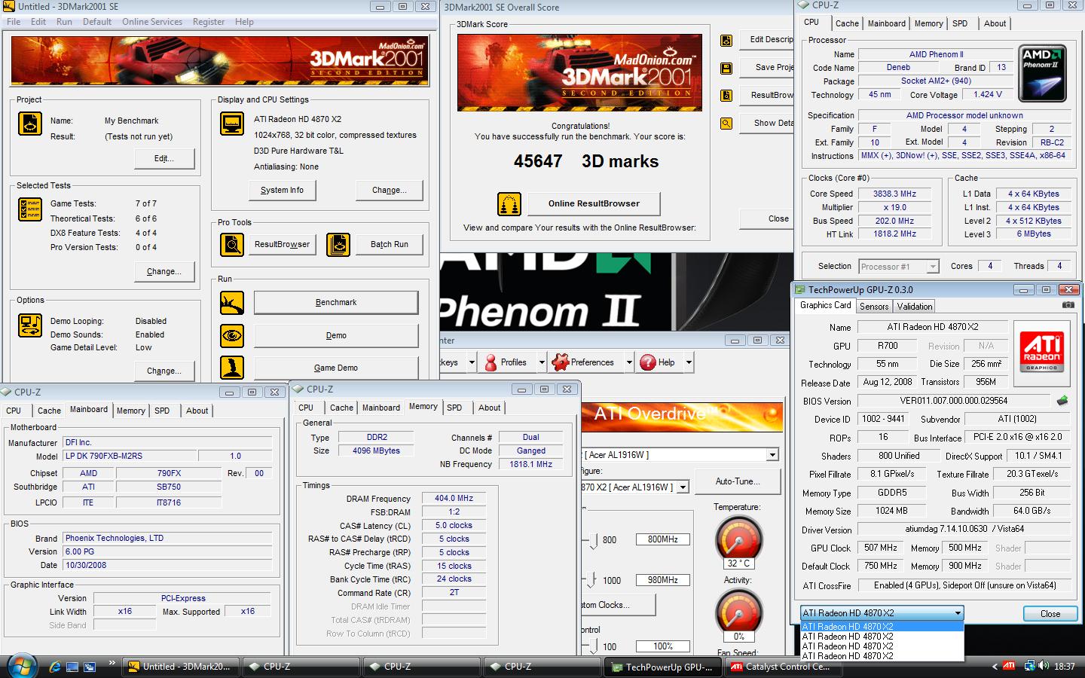This screenshot has width=1085, height=678.
Task: Open the File menu in 3DMark2001
Action: (x=14, y=22)
